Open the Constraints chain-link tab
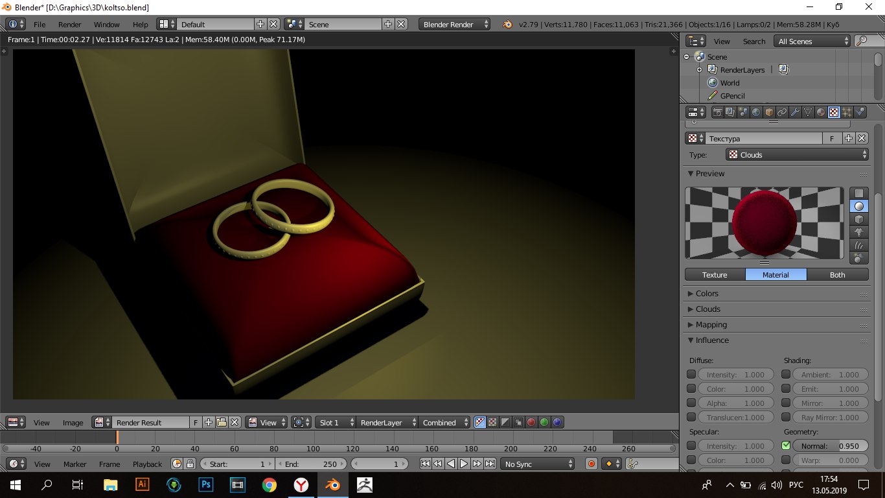Screen dimensions: 885x498 [x=782, y=112]
